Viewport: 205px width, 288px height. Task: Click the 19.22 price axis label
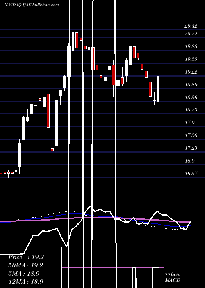tap(191, 72)
